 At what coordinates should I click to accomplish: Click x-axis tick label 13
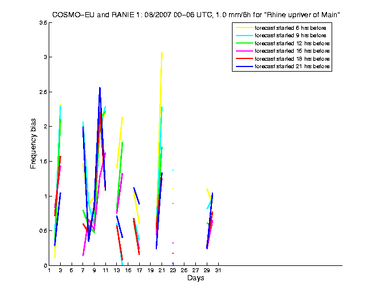[x=117, y=270]
